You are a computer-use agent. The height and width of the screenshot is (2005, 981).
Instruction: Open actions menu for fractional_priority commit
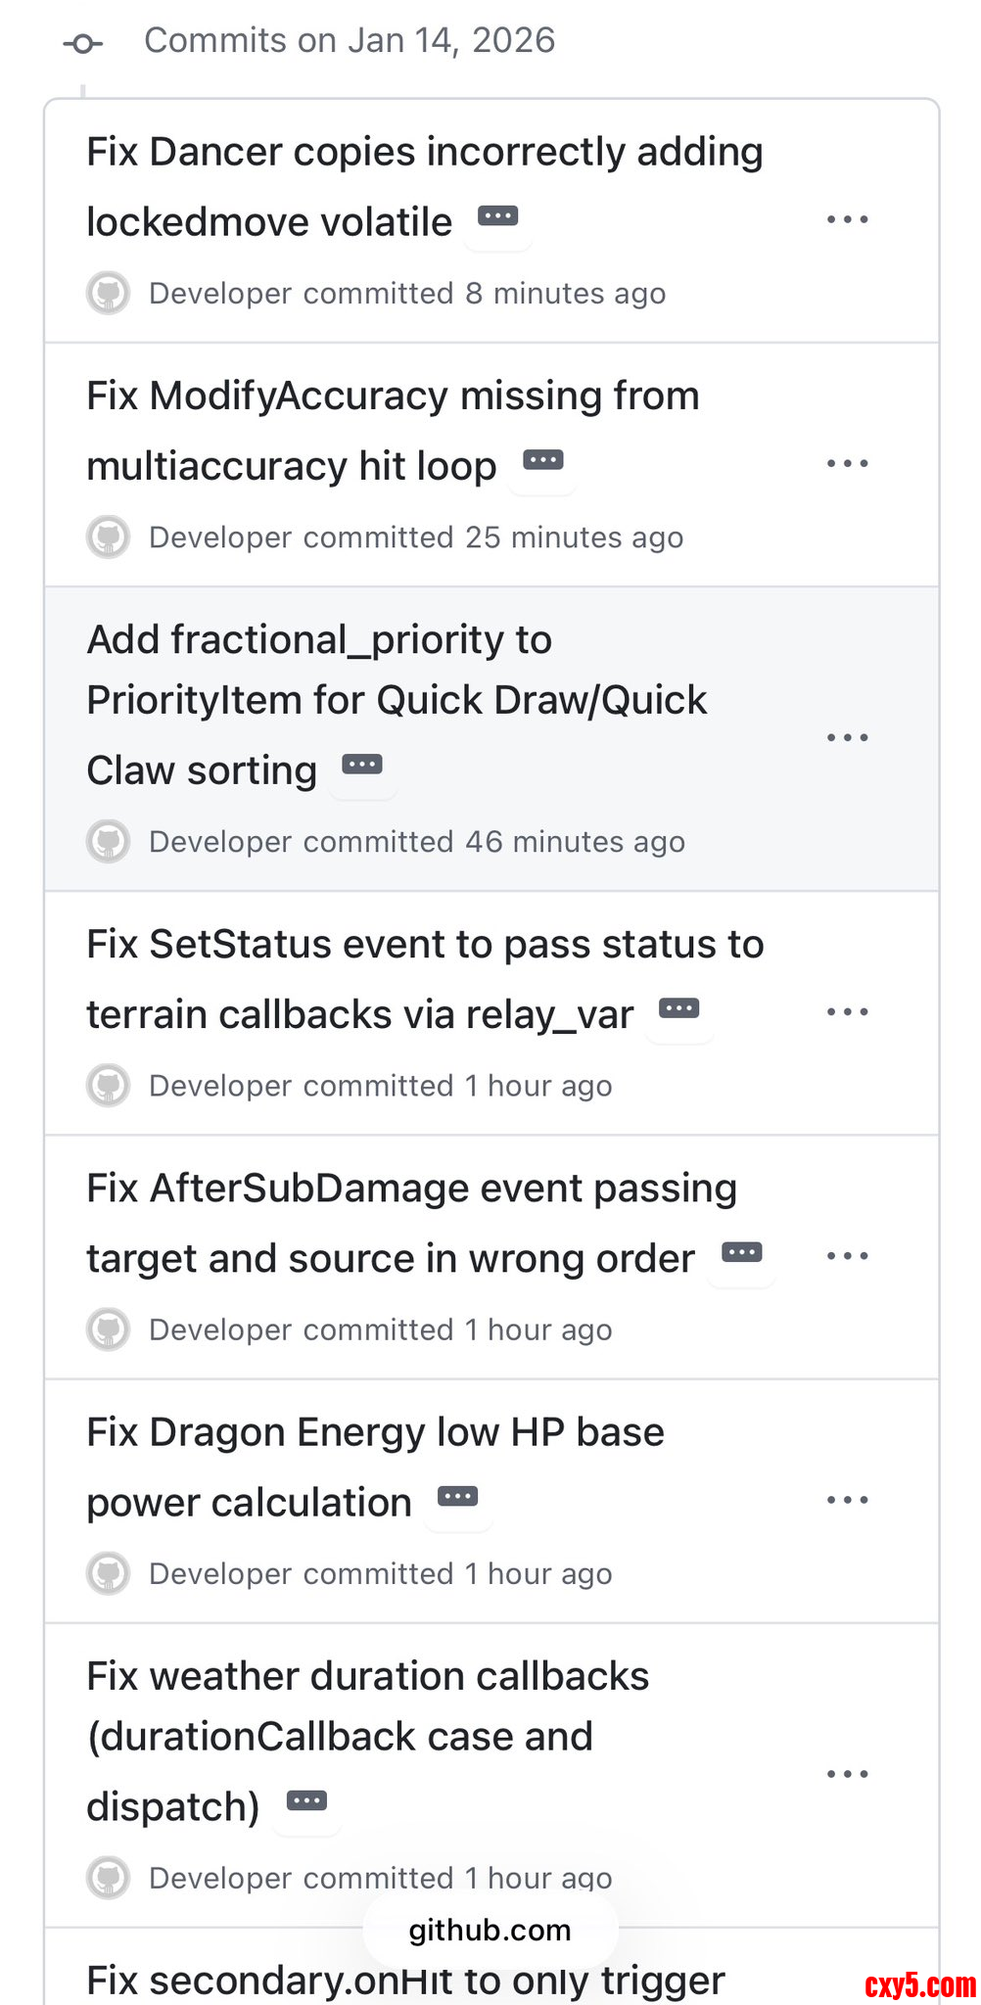[x=847, y=738]
